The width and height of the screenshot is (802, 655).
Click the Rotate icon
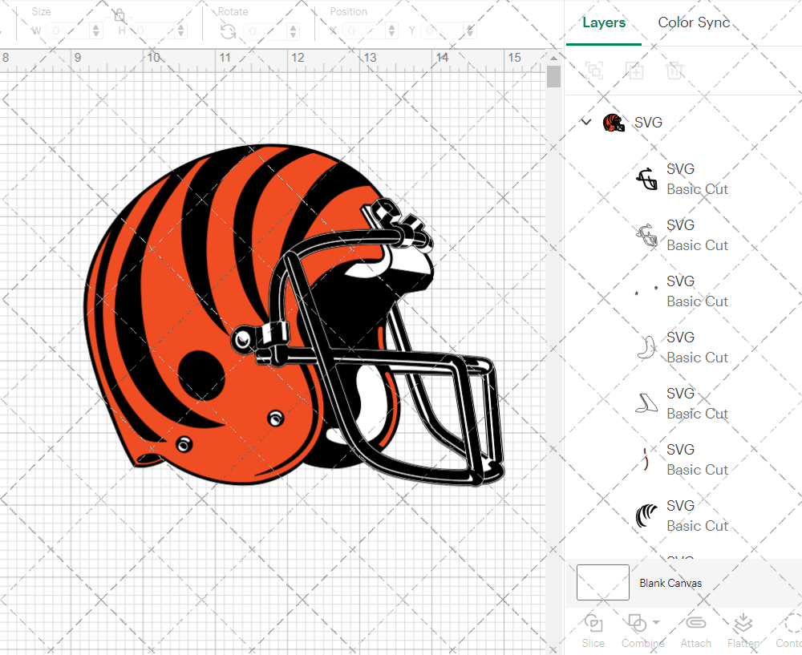point(228,32)
